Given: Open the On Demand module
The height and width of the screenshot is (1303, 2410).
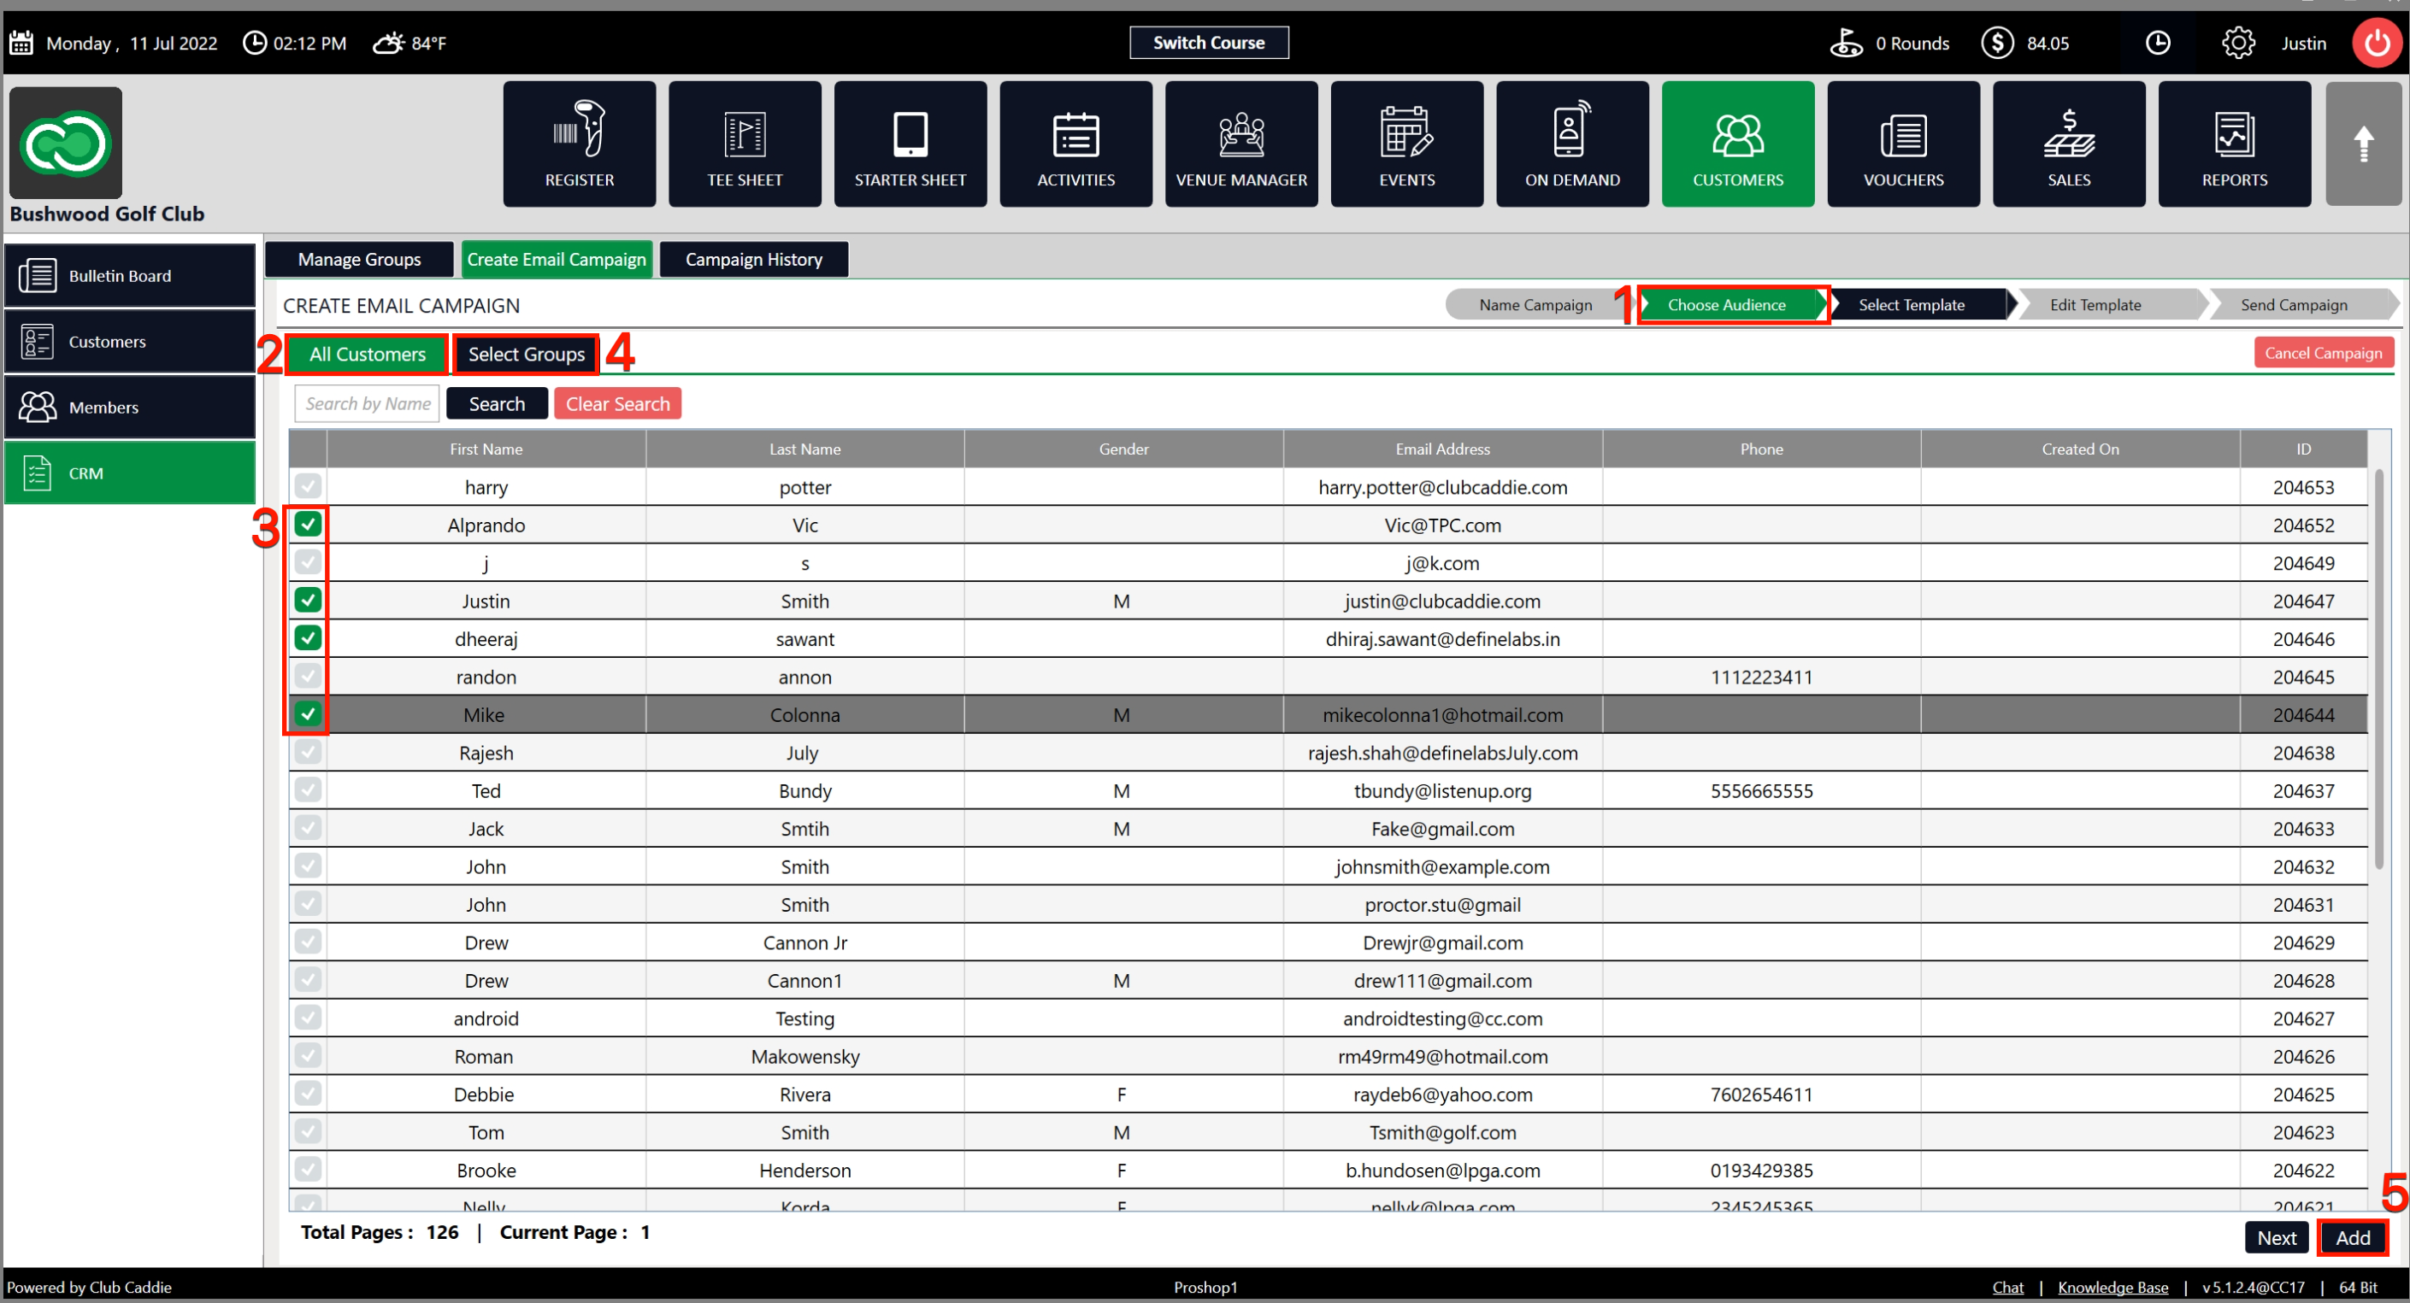Looking at the screenshot, I should tap(1571, 144).
